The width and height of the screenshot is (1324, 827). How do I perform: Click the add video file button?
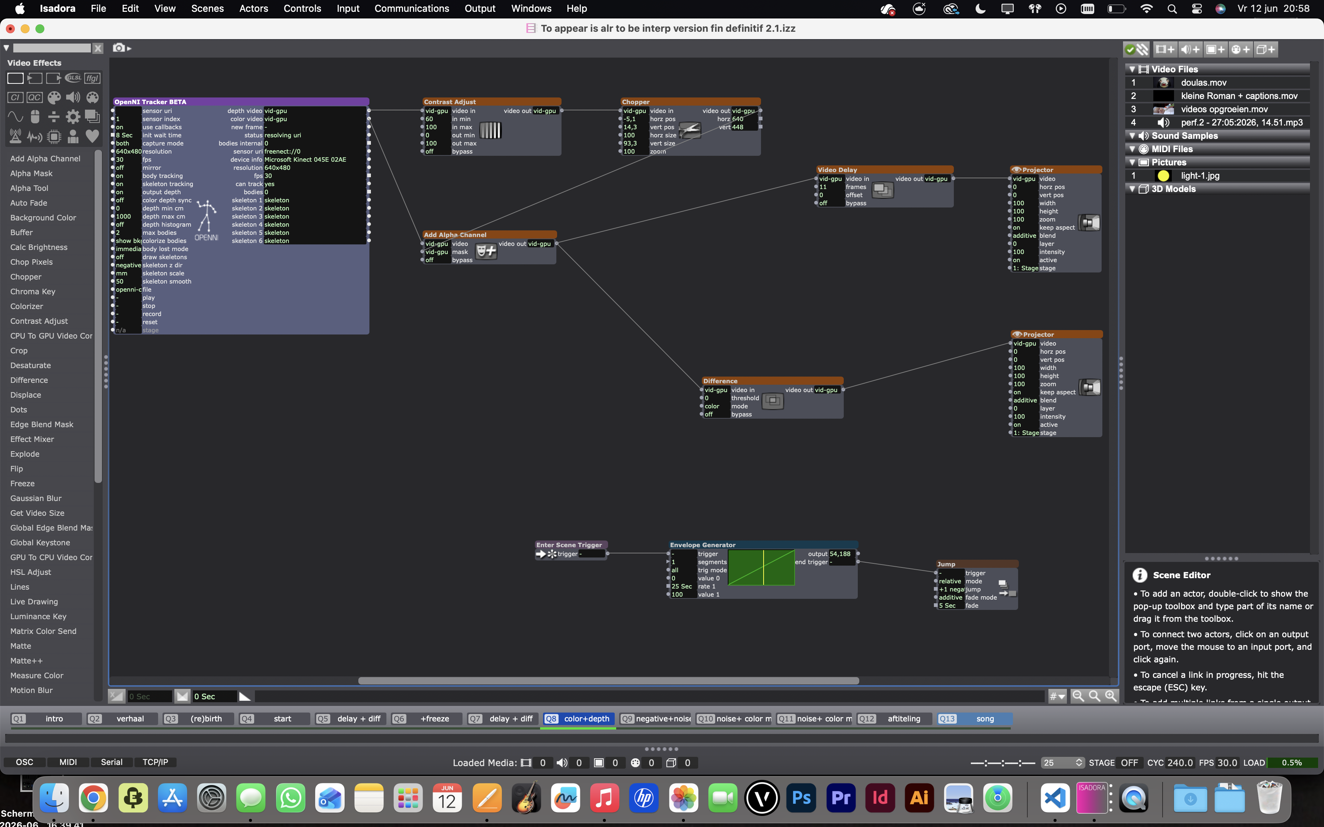tap(1165, 49)
